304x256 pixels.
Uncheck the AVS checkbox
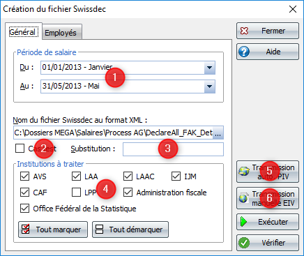(24, 176)
